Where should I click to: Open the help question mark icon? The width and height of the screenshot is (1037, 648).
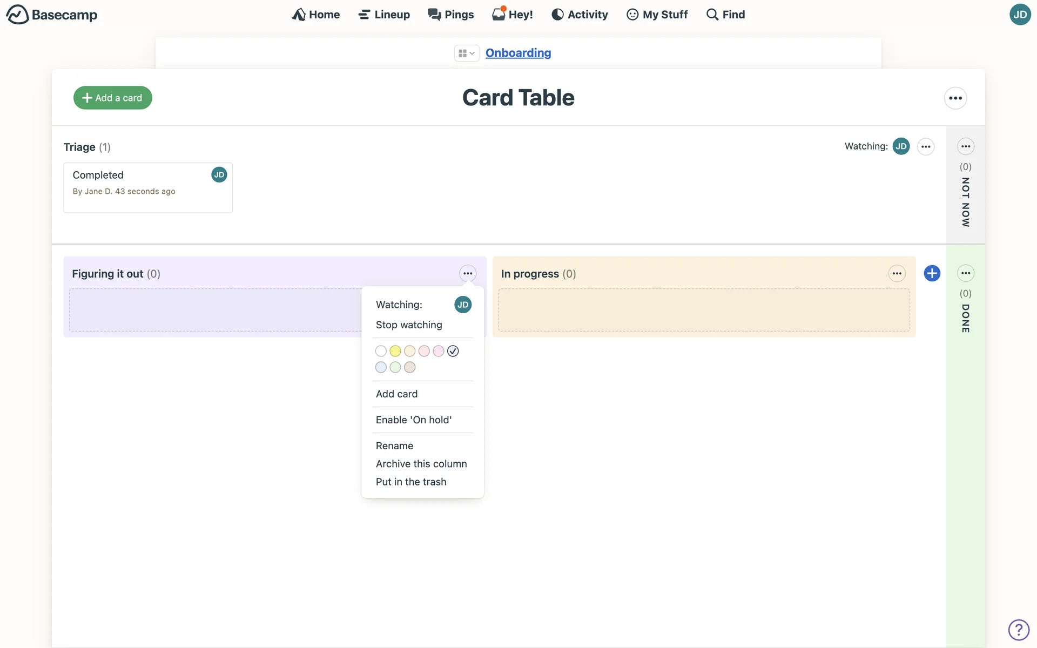click(x=1018, y=630)
